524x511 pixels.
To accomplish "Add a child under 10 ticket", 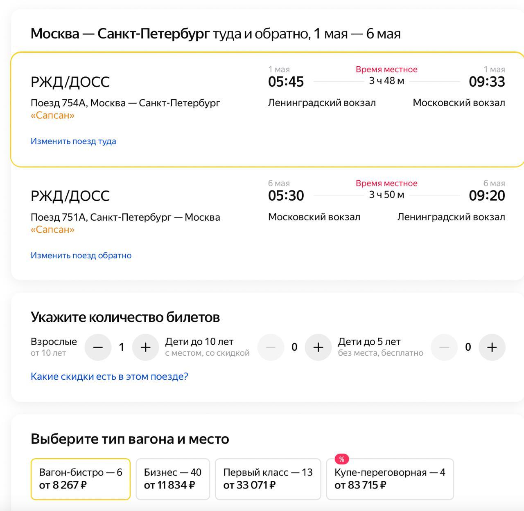I will tap(318, 347).
